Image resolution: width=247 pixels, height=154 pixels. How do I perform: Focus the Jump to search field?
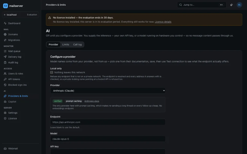[x=201, y=5]
